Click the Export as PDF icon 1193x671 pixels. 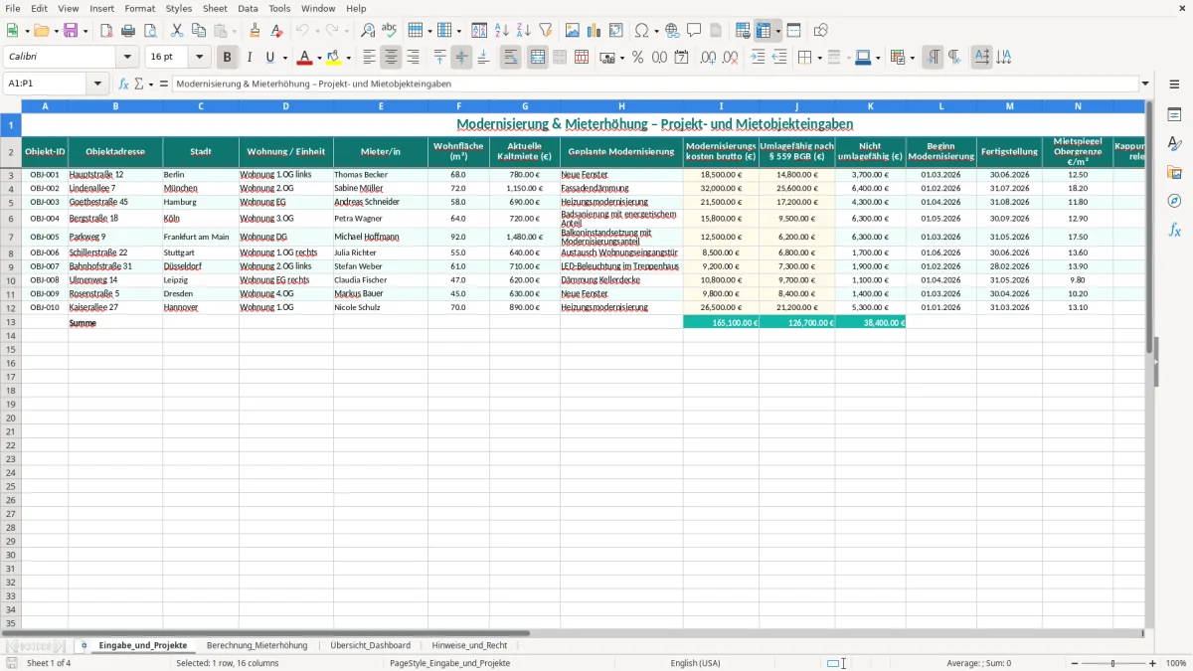tap(106, 31)
